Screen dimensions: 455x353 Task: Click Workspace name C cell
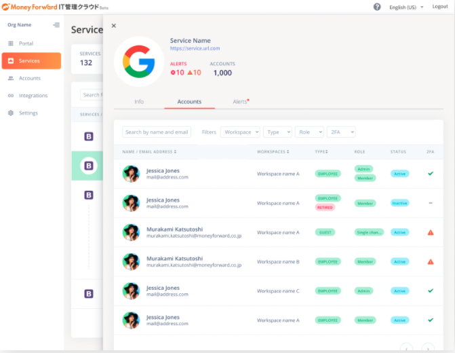click(x=278, y=291)
